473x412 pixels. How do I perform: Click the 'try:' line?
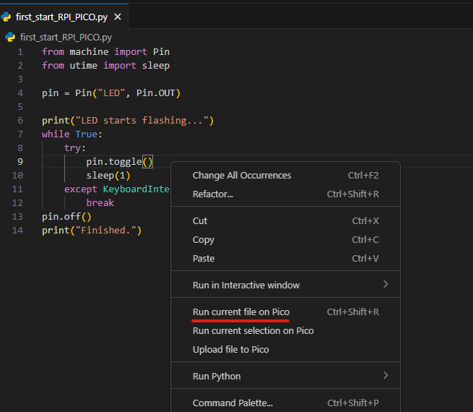75,148
